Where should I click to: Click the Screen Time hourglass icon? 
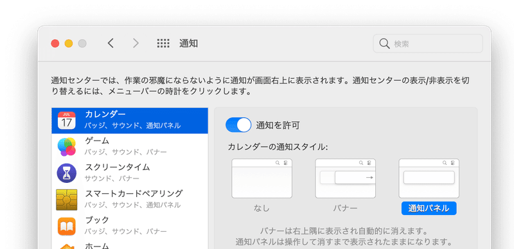[67, 173]
